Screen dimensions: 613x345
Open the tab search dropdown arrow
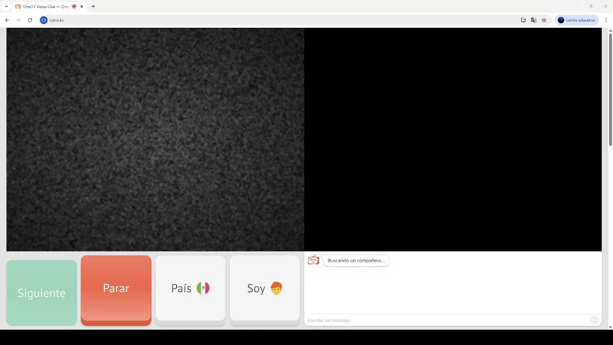pos(6,7)
